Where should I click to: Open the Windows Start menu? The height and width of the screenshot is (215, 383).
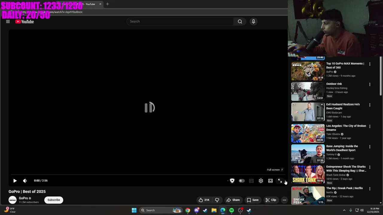[134, 210]
